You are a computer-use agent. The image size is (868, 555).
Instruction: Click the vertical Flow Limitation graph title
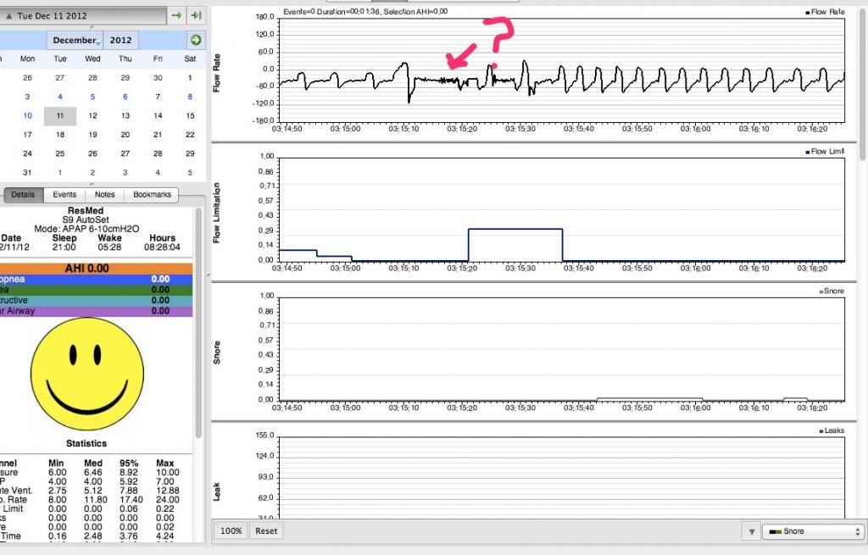pyautogui.click(x=216, y=213)
